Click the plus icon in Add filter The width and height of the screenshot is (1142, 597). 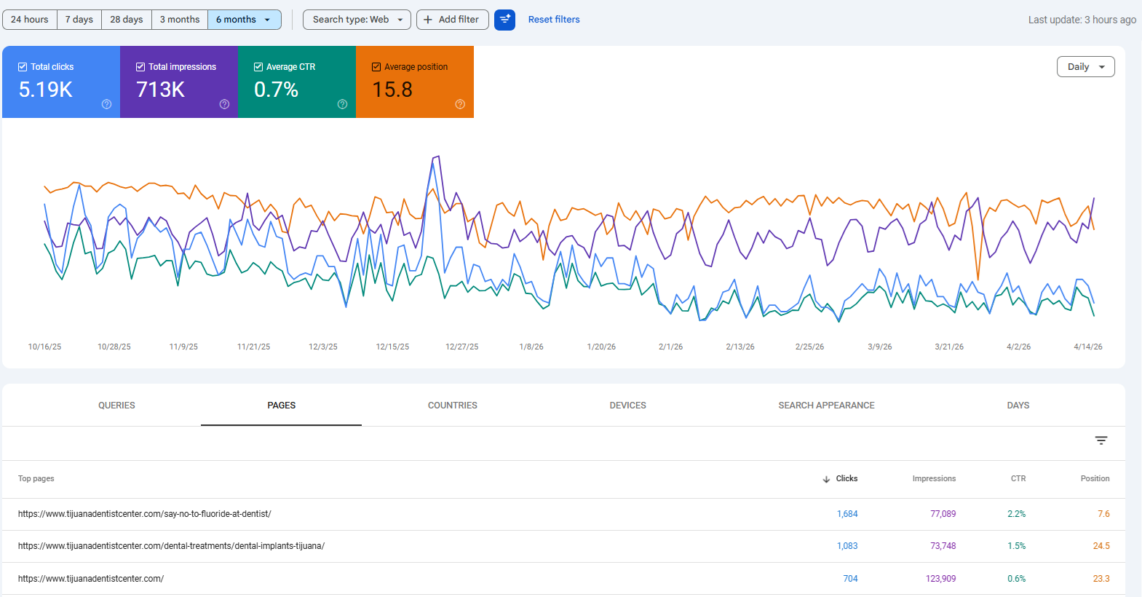click(x=428, y=20)
